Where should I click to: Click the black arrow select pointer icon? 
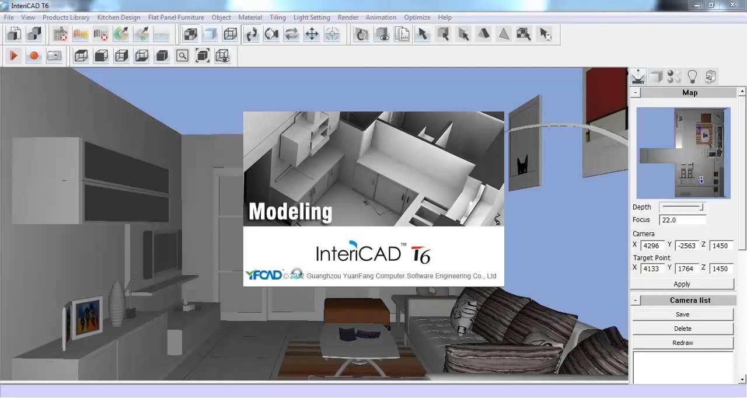click(x=423, y=34)
